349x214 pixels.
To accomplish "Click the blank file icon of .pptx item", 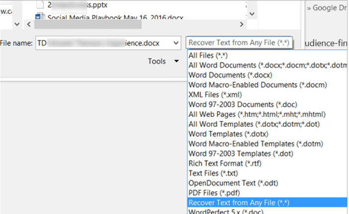I will (x=40, y=4).
